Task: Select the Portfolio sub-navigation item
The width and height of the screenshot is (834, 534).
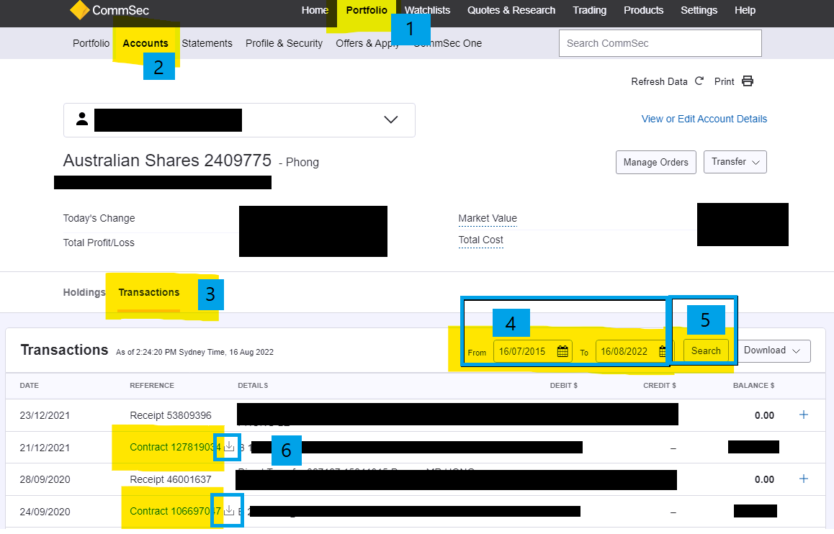Action: (x=91, y=43)
